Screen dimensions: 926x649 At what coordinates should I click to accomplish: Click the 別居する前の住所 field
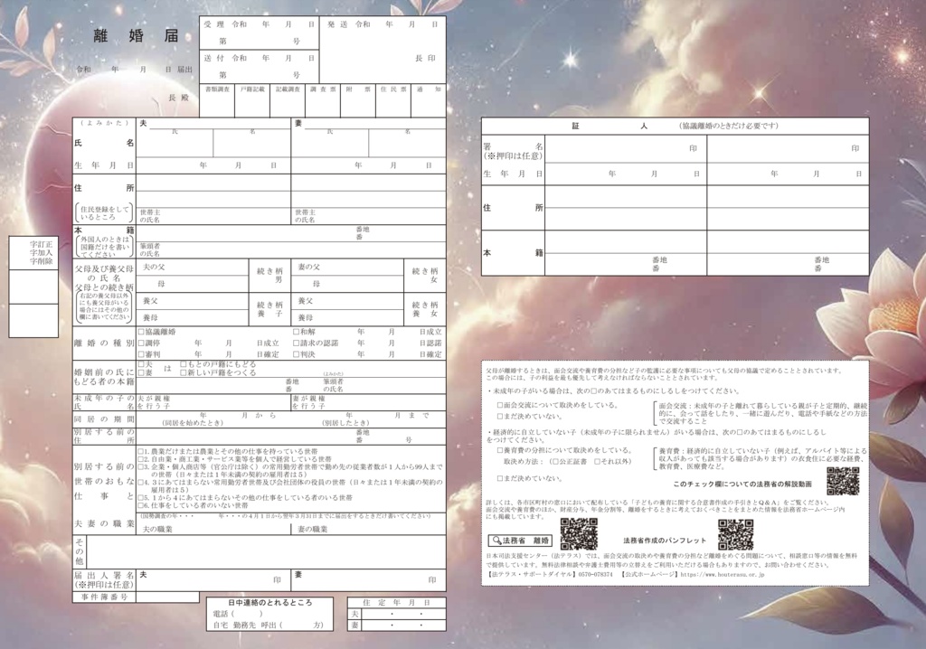pyautogui.click(x=291, y=437)
